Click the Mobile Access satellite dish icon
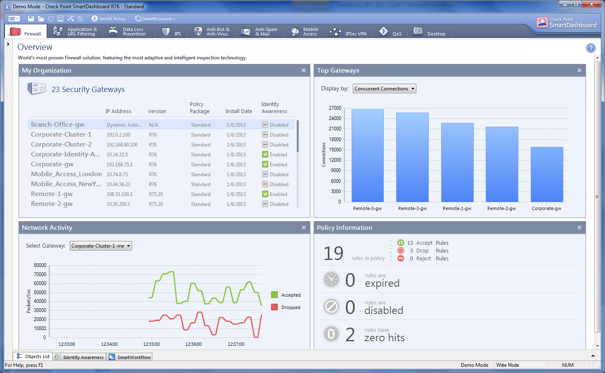 point(295,31)
